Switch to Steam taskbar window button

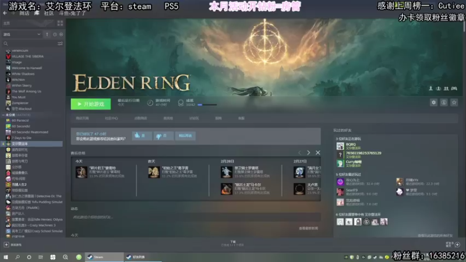click(x=104, y=257)
